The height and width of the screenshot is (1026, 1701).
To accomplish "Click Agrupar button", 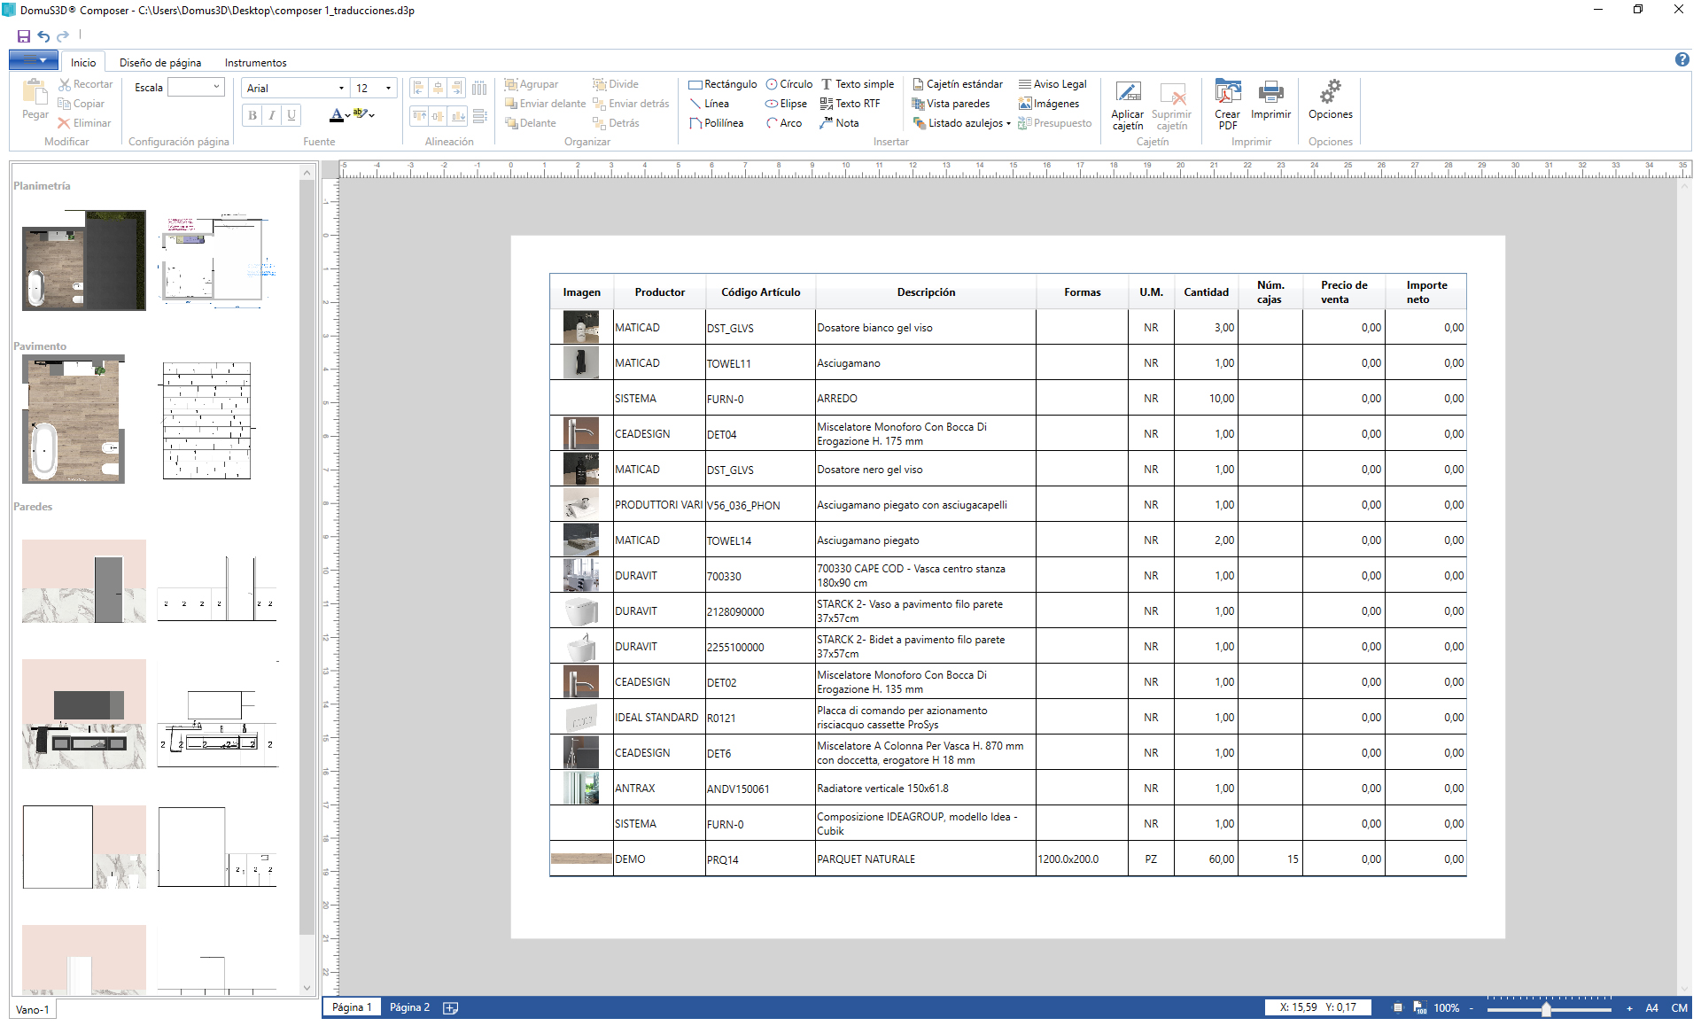I will pyautogui.click(x=532, y=84).
